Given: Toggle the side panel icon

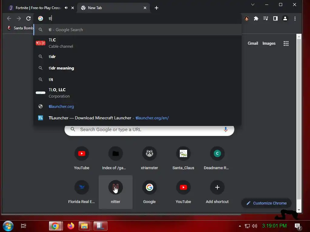Looking at the screenshot, I should (275, 18).
